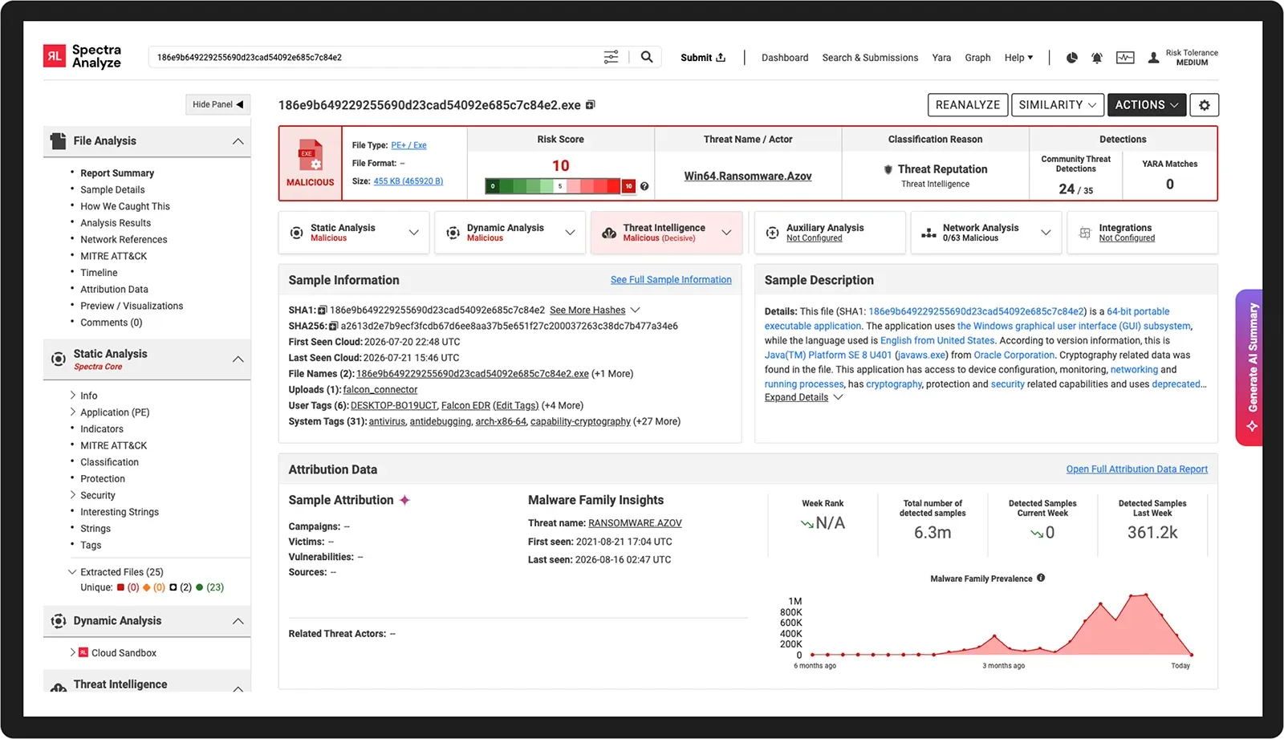The width and height of the screenshot is (1284, 739).
Task: Copy SHA1 hash icon
Action: click(322, 310)
